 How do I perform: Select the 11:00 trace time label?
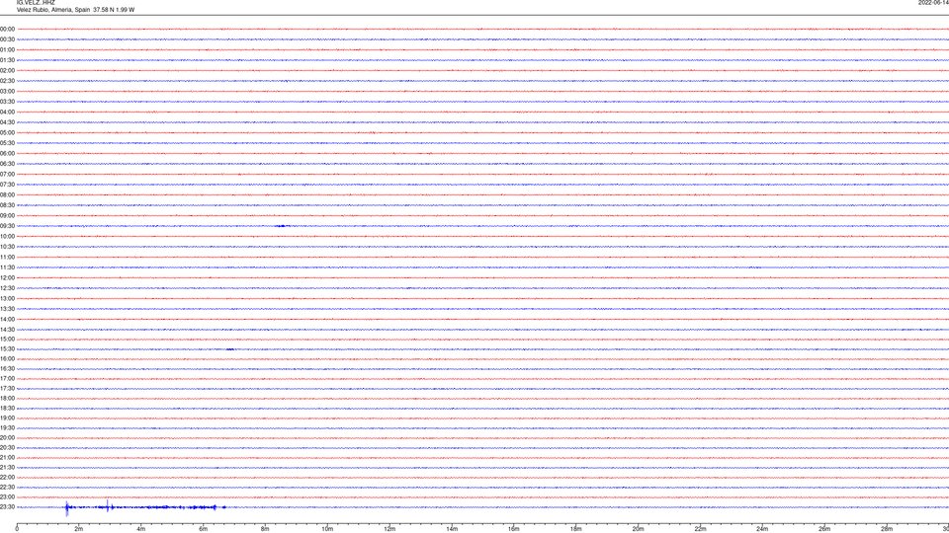(x=7, y=257)
